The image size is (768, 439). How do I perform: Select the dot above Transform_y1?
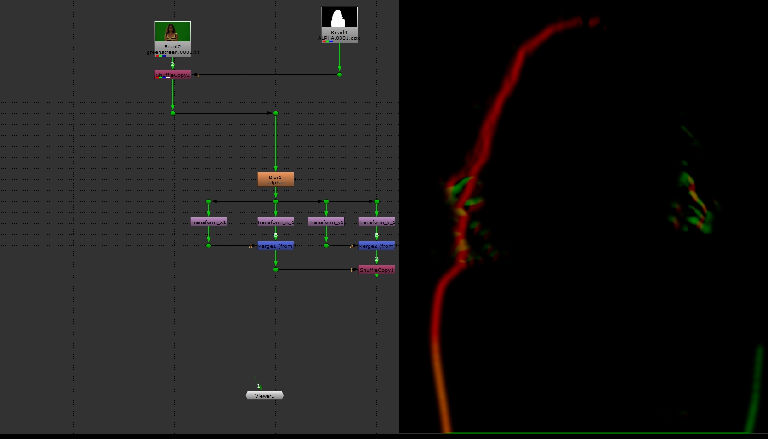tap(326, 201)
